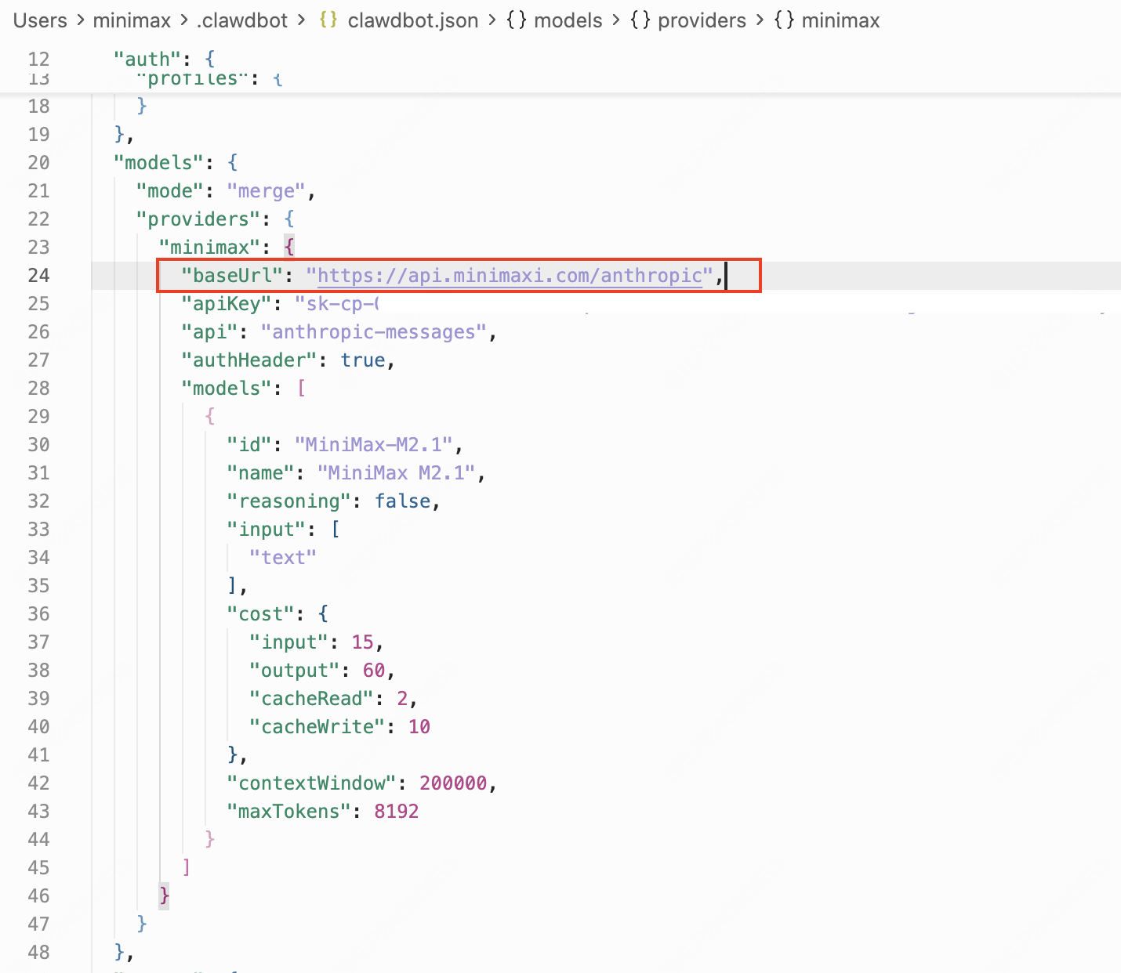Click the {} symbol icon before providers breadcrumb

(x=639, y=20)
